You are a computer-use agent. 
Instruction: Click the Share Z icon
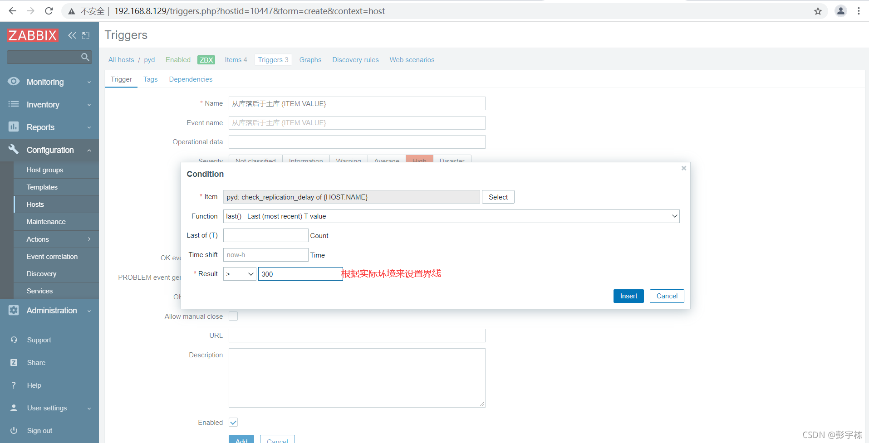[x=14, y=363]
